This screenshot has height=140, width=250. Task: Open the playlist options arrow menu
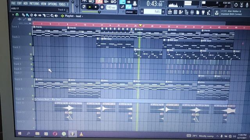13,15
